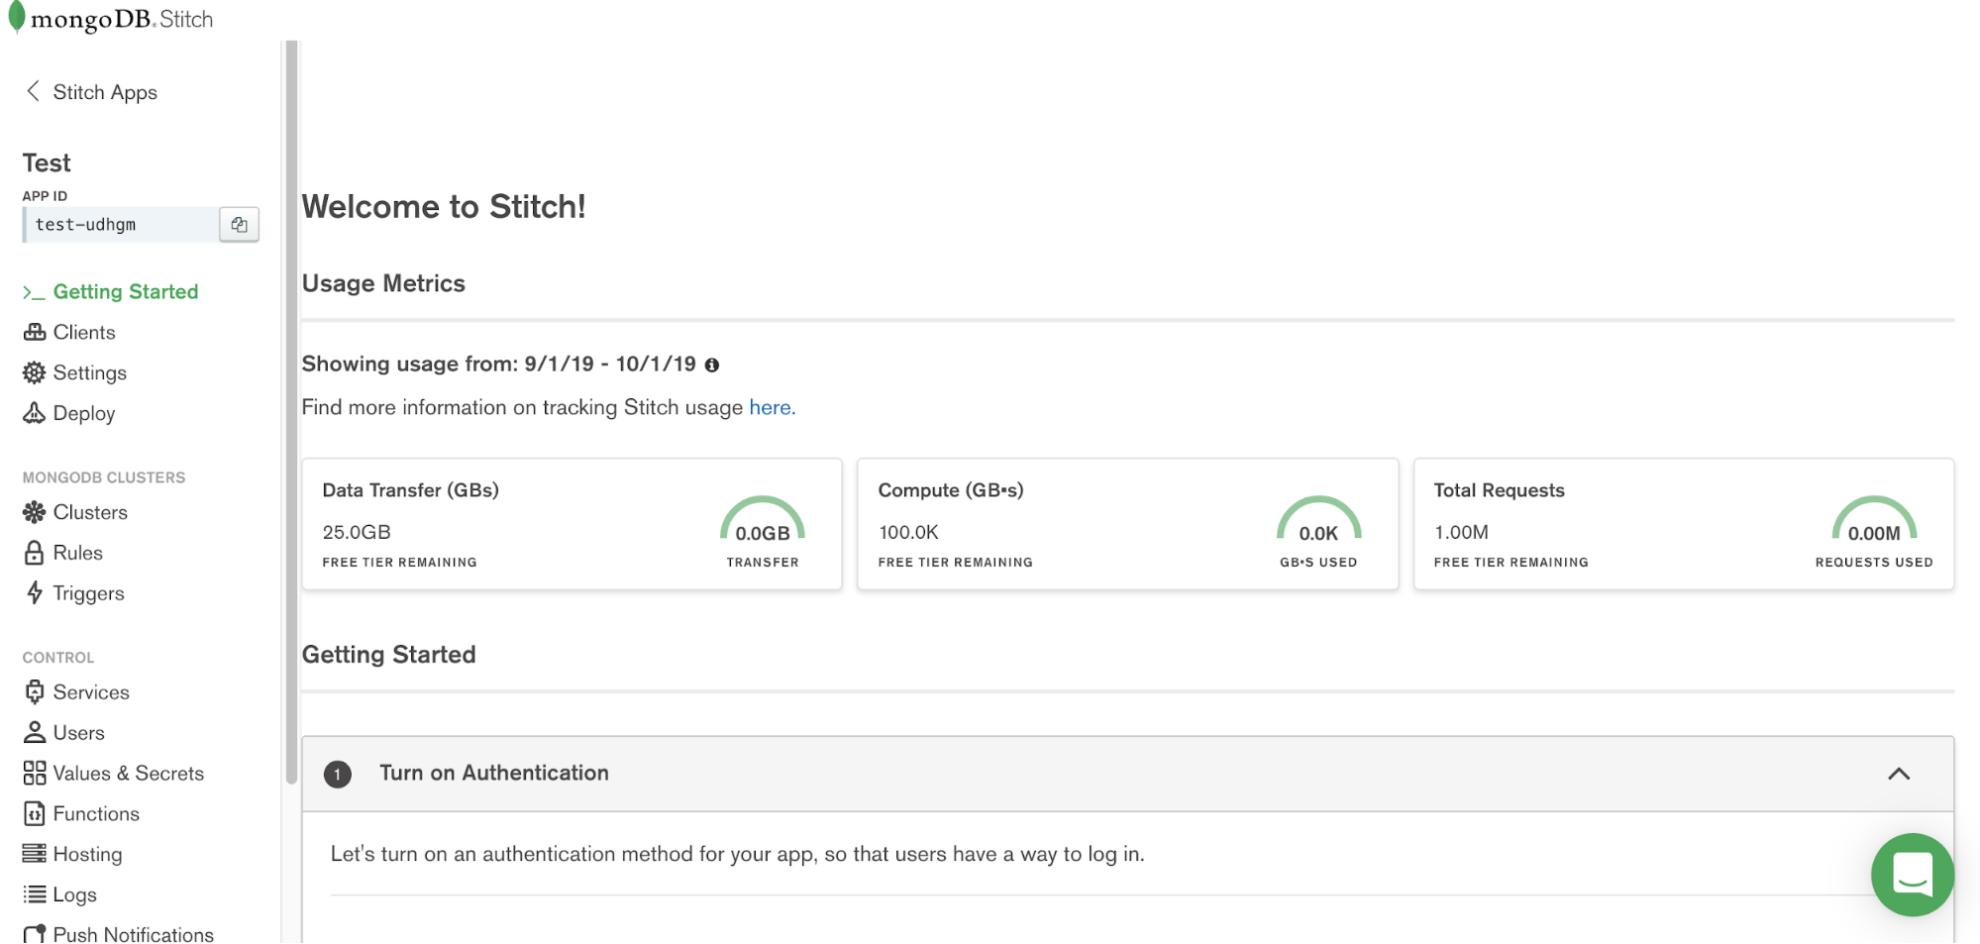The width and height of the screenshot is (1980, 944).
Task: Click the Push Notifications icon
Action: (x=35, y=934)
